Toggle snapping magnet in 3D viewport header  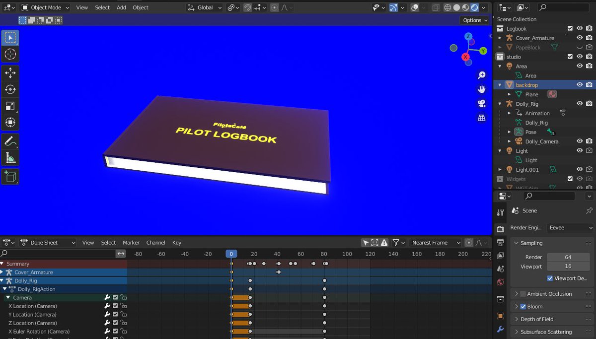[247, 7]
